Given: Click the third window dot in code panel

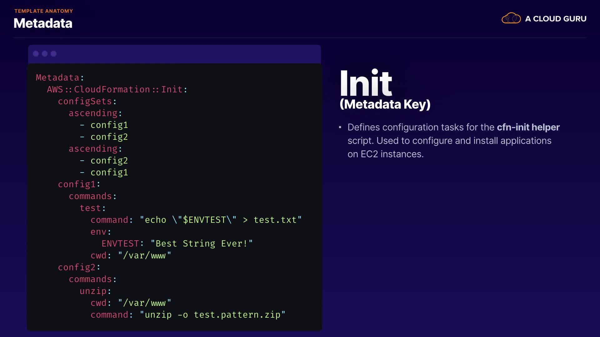Looking at the screenshot, I should coord(54,54).
